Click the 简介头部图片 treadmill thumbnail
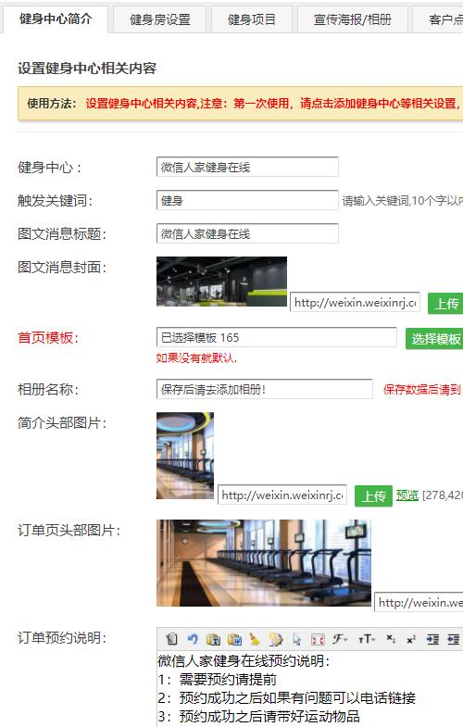 185,456
